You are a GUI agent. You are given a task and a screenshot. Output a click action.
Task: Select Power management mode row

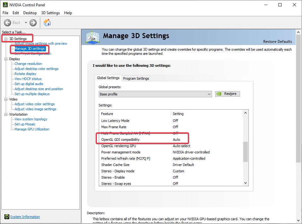click(x=171, y=152)
